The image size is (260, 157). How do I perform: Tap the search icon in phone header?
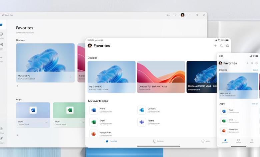coord(252,63)
